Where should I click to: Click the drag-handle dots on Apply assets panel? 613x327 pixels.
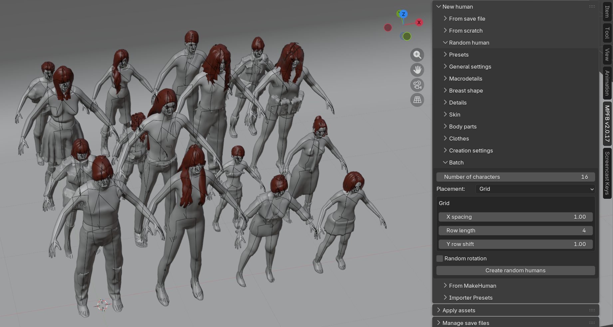pyautogui.click(x=592, y=310)
